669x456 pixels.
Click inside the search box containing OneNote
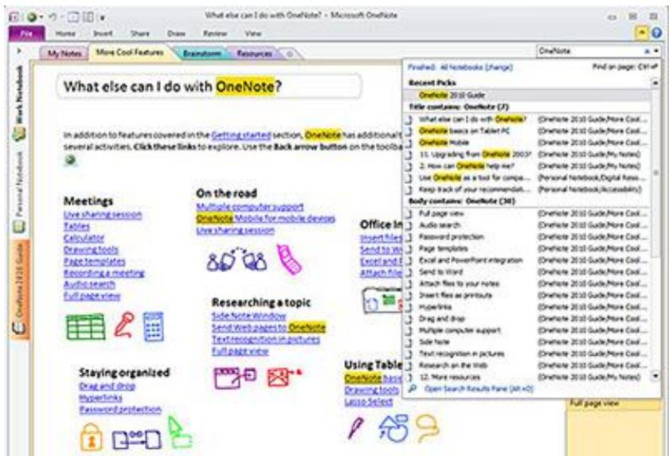click(589, 51)
